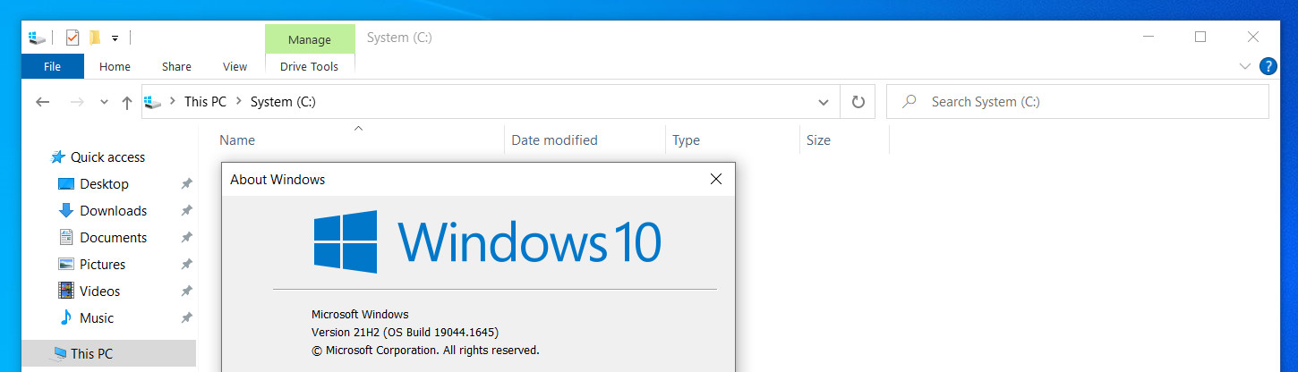Viewport: 1298px width, 372px height.
Task: Open address bar history dropdown
Action: pos(824,102)
